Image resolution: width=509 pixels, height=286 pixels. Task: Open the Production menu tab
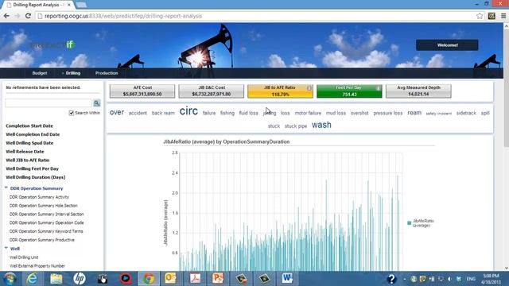[x=107, y=73]
